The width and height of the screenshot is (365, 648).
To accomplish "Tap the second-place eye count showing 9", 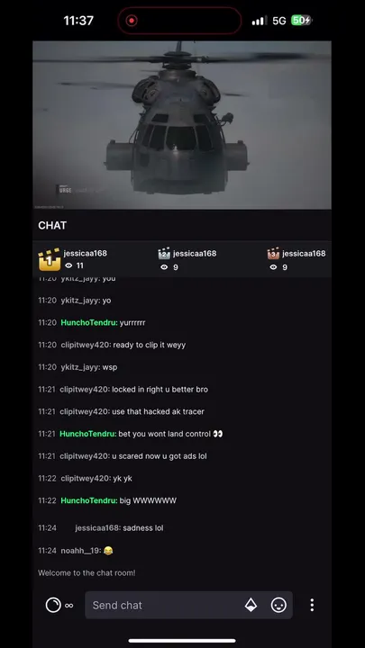I will point(169,267).
